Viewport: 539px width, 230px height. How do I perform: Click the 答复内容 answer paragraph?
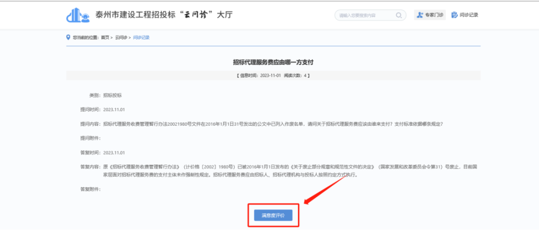(290, 171)
